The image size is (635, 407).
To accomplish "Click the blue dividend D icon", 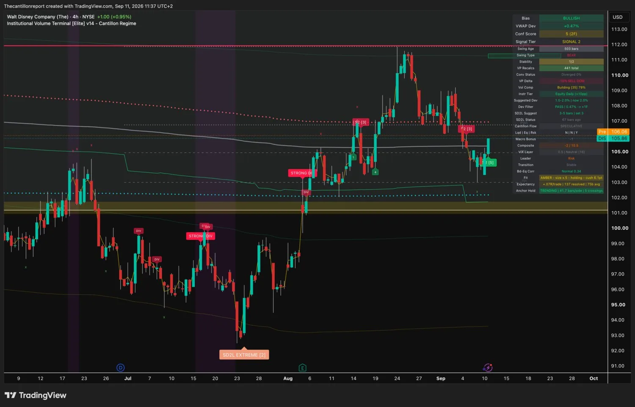I will pyautogui.click(x=120, y=368).
